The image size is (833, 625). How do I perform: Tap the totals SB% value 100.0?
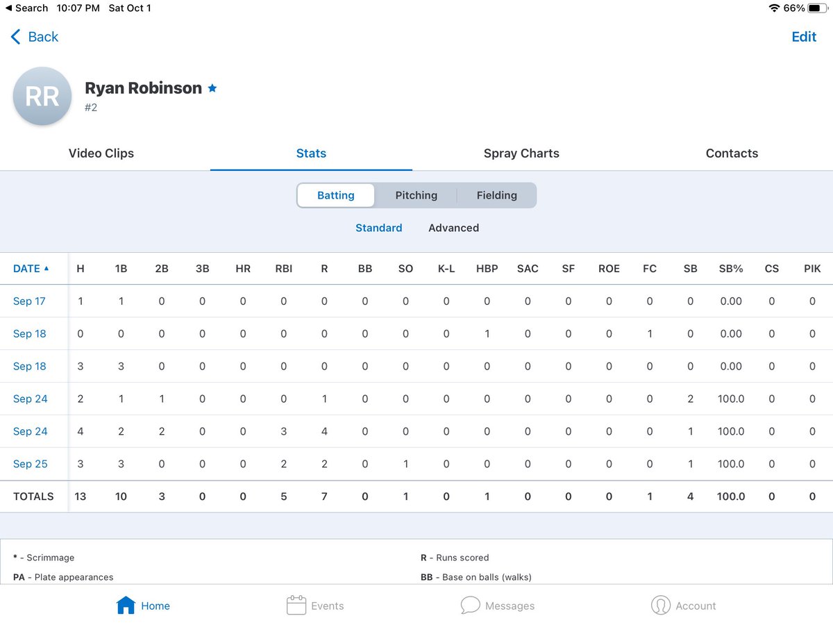click(731, 497)
